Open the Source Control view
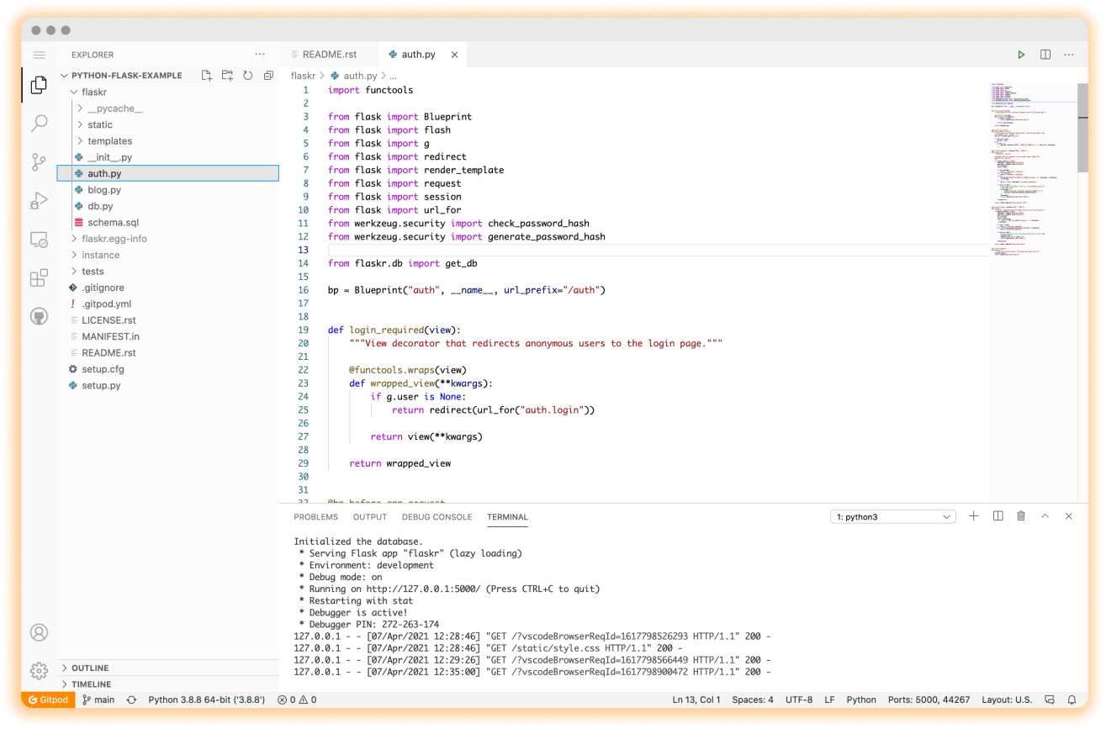 [39, 161]
